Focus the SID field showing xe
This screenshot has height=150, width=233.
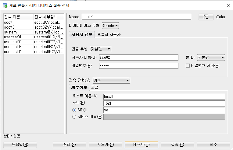164,110
